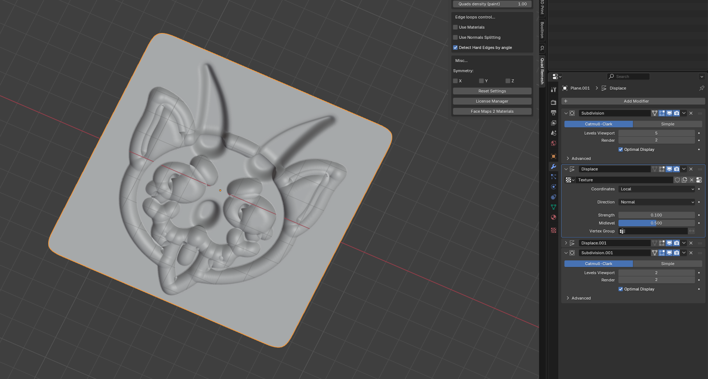This screenshot has height=379, width=708.
Task: Switch to the Quad Remesh sidebar tab
Action: [542, 71]
